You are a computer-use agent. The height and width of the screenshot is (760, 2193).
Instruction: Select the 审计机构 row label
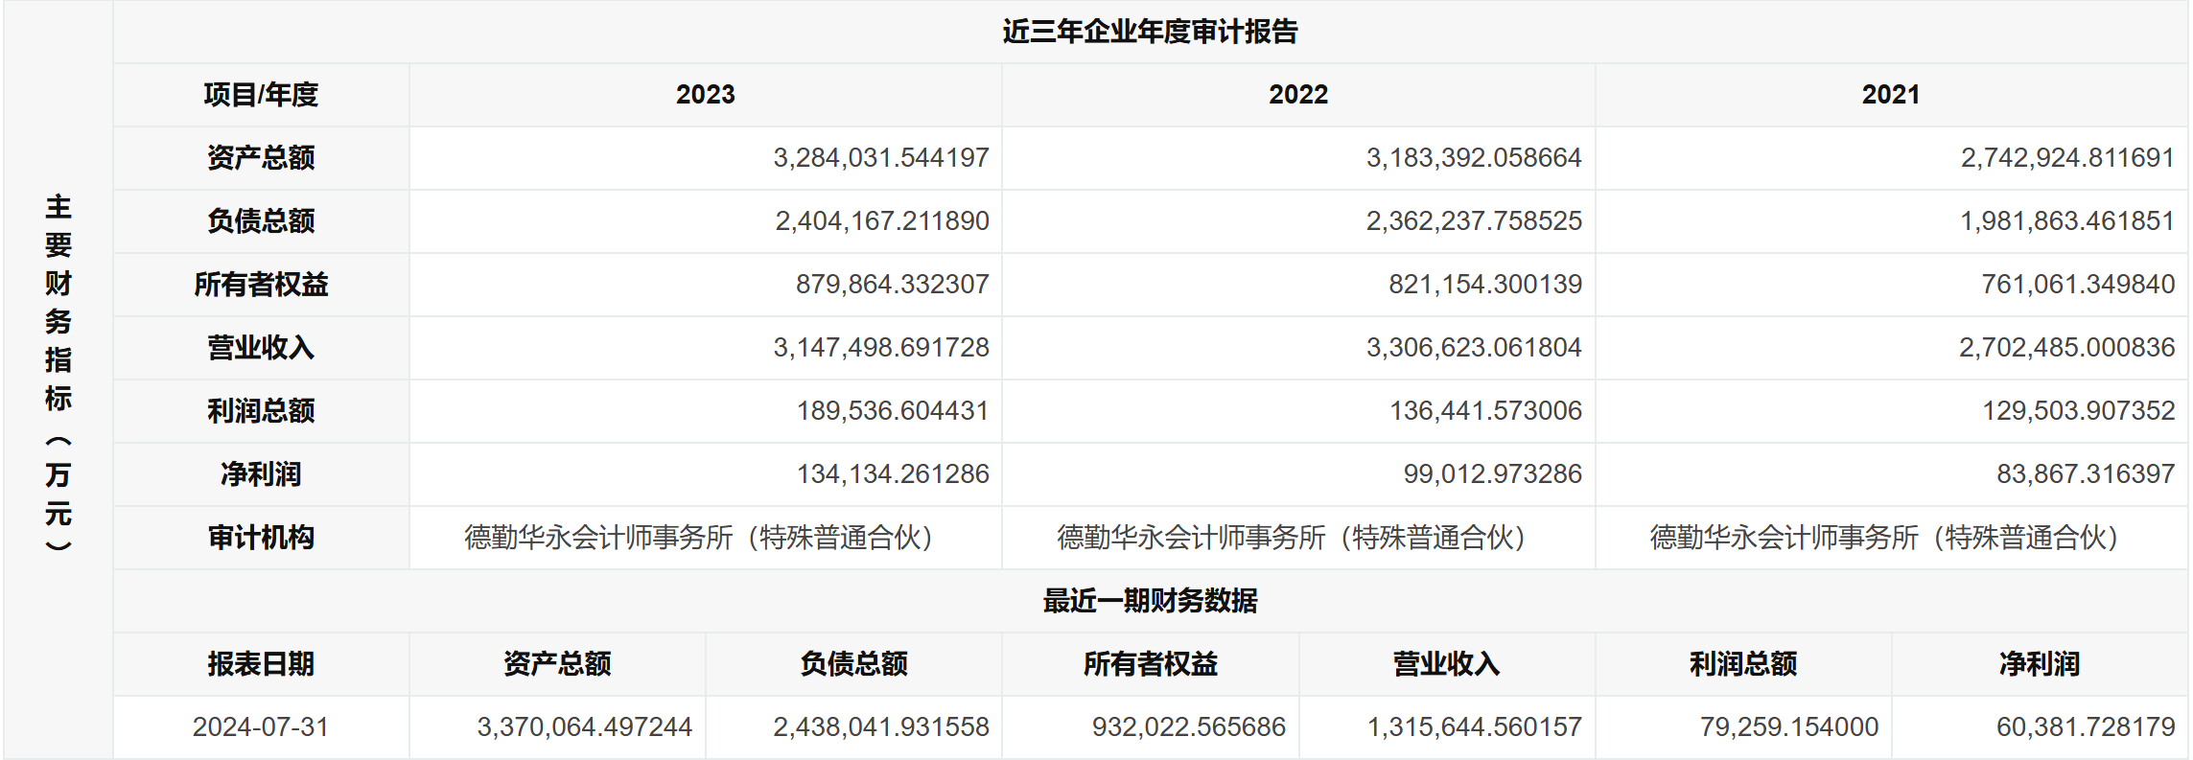(261, 538)
